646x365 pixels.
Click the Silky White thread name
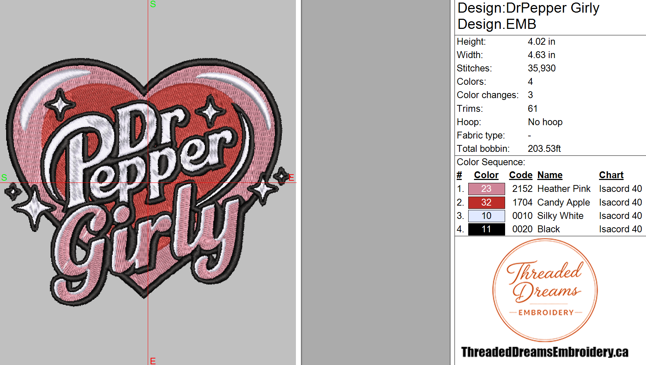pyautogui.click(x=560, y=216)
